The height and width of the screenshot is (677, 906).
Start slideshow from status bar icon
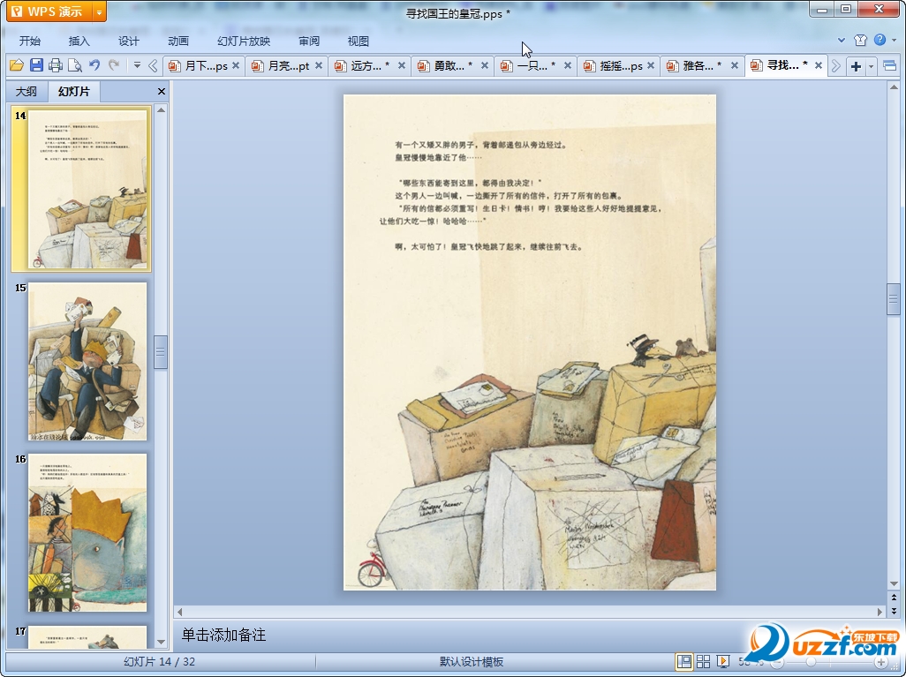tap(722, 661)
